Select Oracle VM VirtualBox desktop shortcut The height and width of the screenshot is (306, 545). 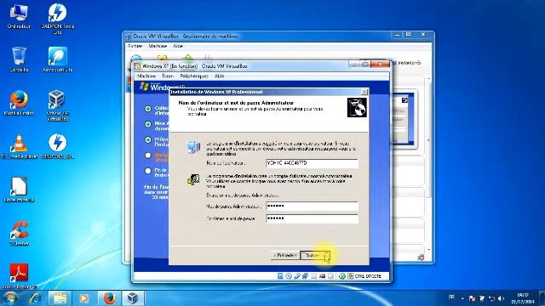coord(58,105)
